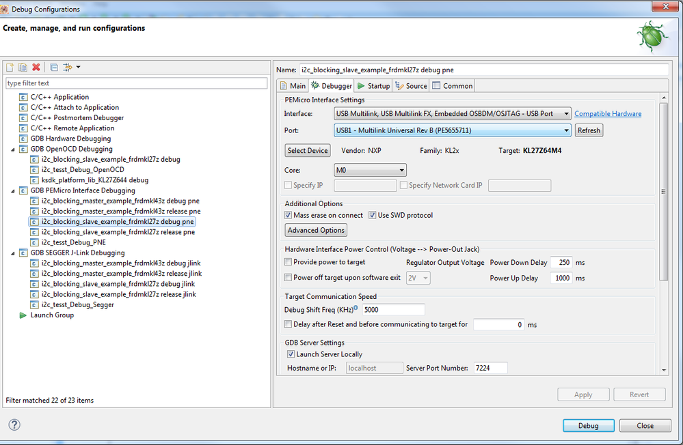Click the scrollbar up arrow
The height and width of the screenshot is (445, 683).
pyautogui.click(x=663, y=98)
